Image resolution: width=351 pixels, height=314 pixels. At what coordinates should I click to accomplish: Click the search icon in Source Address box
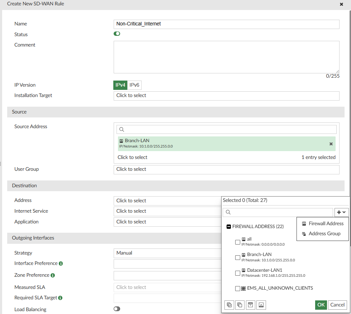point(122,129)
